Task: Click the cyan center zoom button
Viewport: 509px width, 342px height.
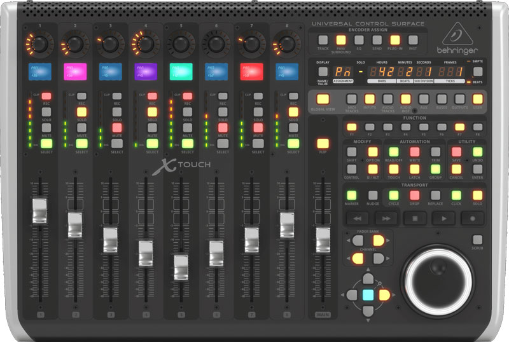Action: tap(368, 295)
